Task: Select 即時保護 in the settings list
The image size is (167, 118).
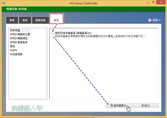Action: (x=14, y=30)
